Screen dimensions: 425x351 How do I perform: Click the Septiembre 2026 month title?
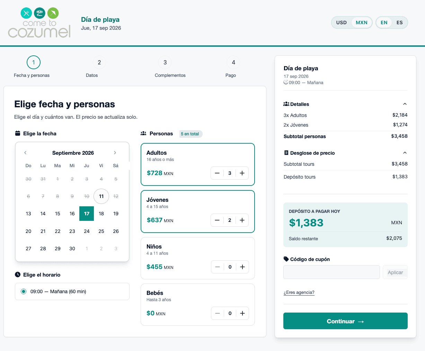tap(73, 153)
